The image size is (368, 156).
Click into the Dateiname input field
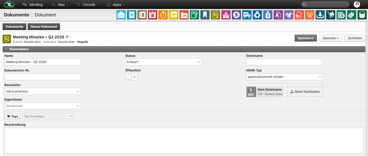point(285,62)
